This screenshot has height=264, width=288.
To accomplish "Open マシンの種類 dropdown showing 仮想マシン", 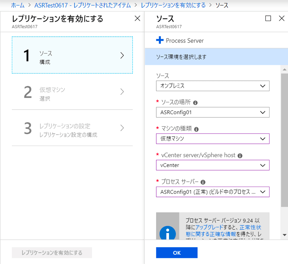I will pyautogui.click(x=212, y=139).
